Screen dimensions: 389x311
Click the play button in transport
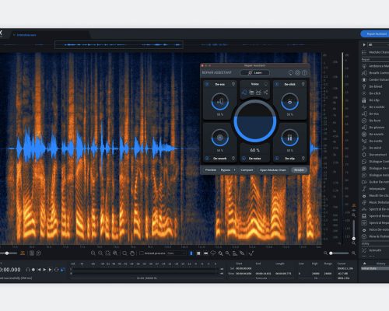[x=44, y=270]
